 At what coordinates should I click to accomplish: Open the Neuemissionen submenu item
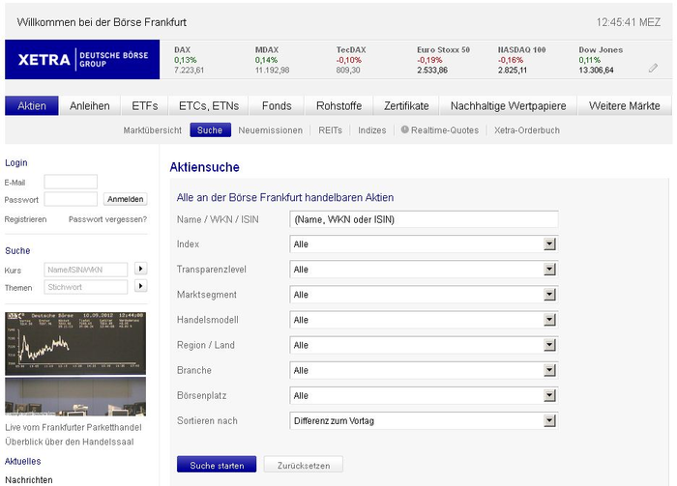coord(270,130)
